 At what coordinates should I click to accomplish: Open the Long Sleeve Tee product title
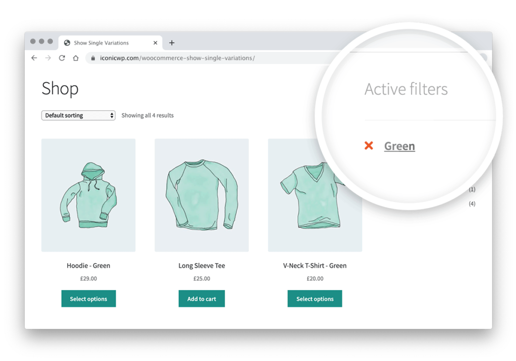click(201, 265)
